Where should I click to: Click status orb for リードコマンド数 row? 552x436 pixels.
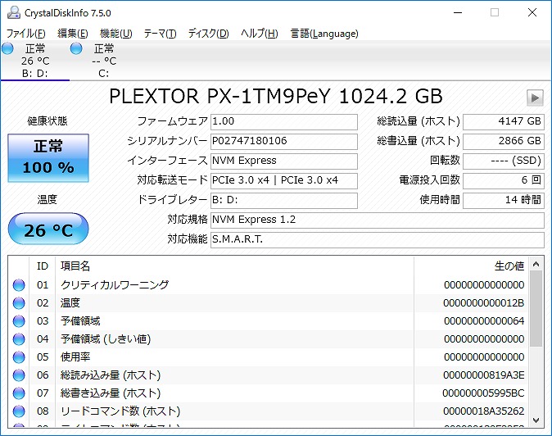coord(19,411)
